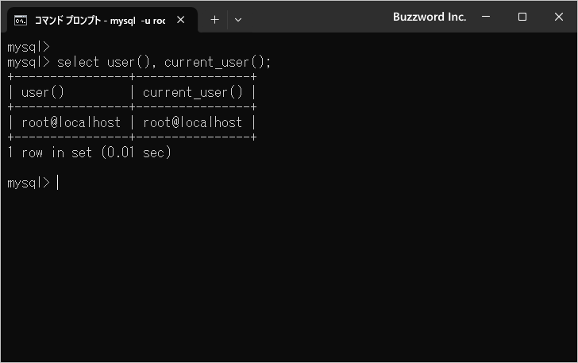Click root@localhost value under user() column
The height and width of the screenshot is (363, 578).
point(71,122)
